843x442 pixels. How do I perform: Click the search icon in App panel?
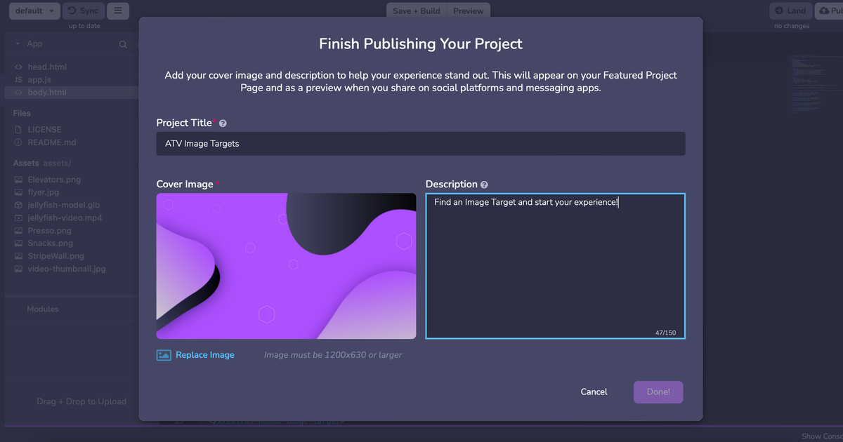point(123,44)
